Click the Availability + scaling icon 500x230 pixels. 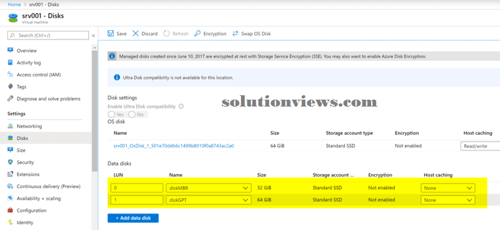click(11, 199)
